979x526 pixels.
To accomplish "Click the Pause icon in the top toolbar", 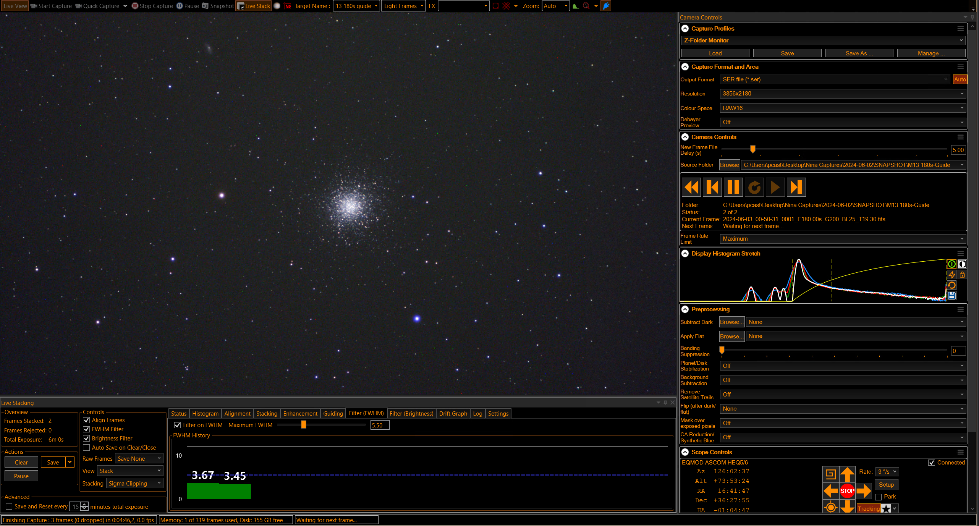I will (180, 6).
